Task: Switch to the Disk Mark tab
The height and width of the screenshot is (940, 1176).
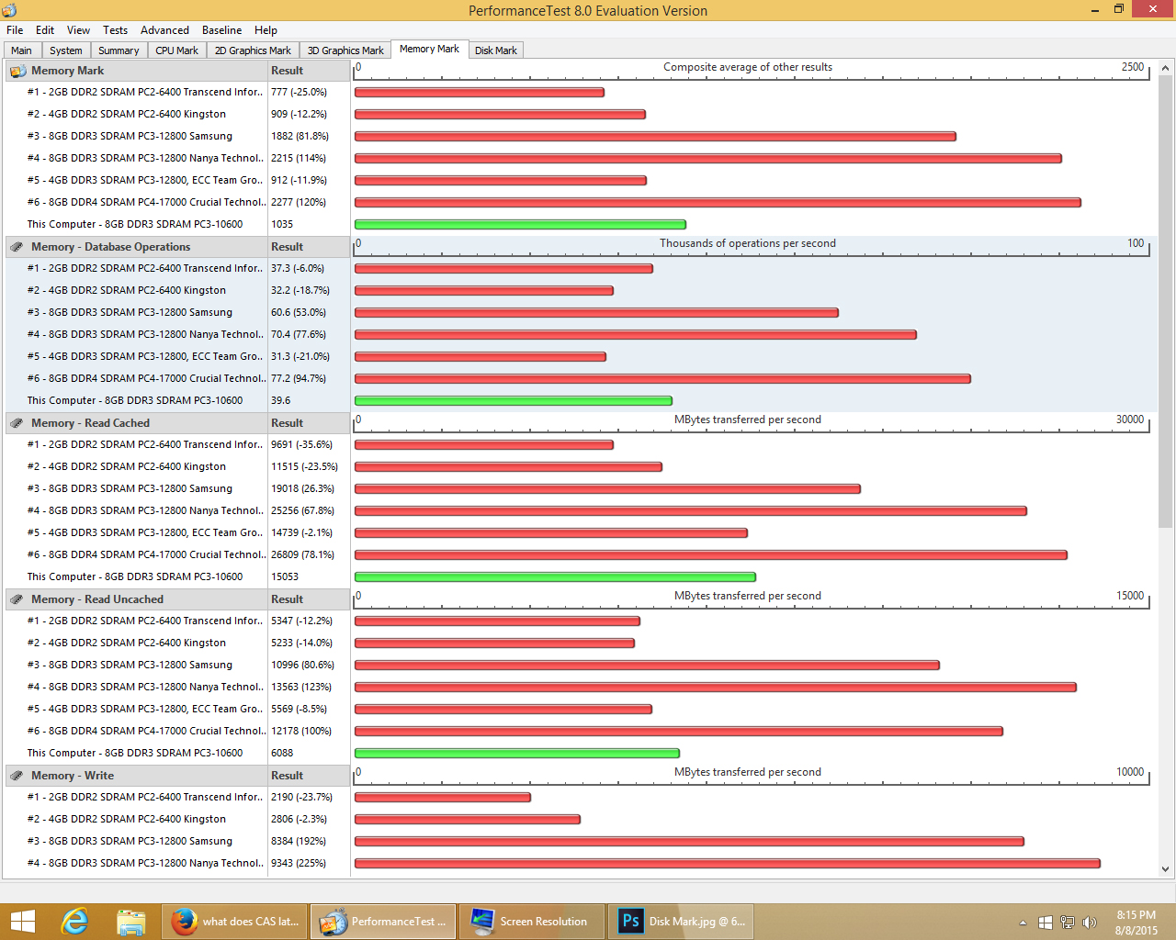Action: coord(496,50)
